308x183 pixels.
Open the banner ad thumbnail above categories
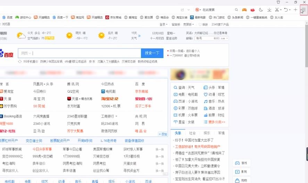[x=199, y=74]
